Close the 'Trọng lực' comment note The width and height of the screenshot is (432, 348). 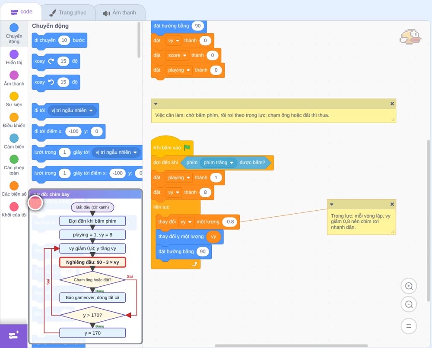[x=392, y=204]
